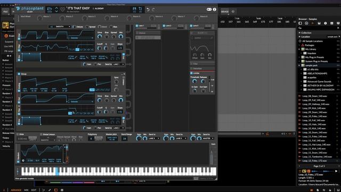341x192 pixels.
Task: Click the Limiter Release knob
Action: 203,82
